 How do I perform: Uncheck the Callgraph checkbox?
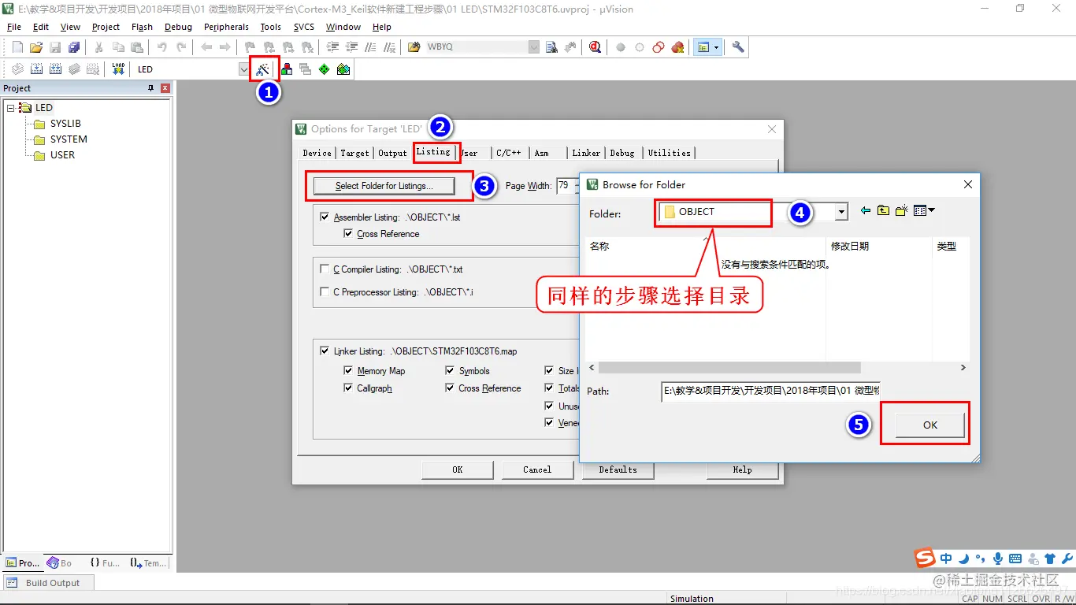pos(348,388)
